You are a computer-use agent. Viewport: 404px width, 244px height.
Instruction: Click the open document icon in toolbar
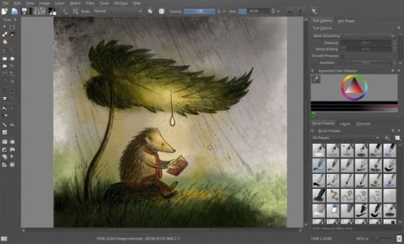(x=15, y=11)
